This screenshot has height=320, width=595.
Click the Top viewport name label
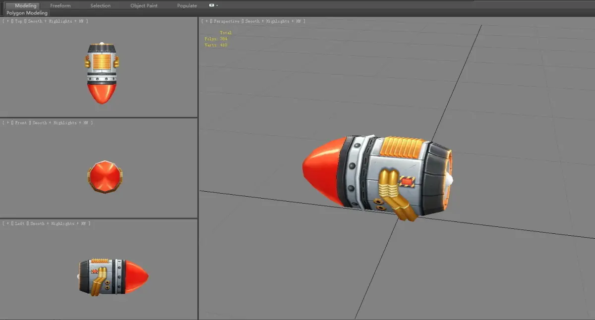point(18,21)
